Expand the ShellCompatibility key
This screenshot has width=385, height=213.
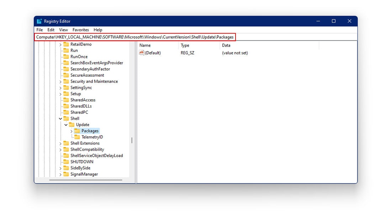pyautogui.click(x=60, y=149)
